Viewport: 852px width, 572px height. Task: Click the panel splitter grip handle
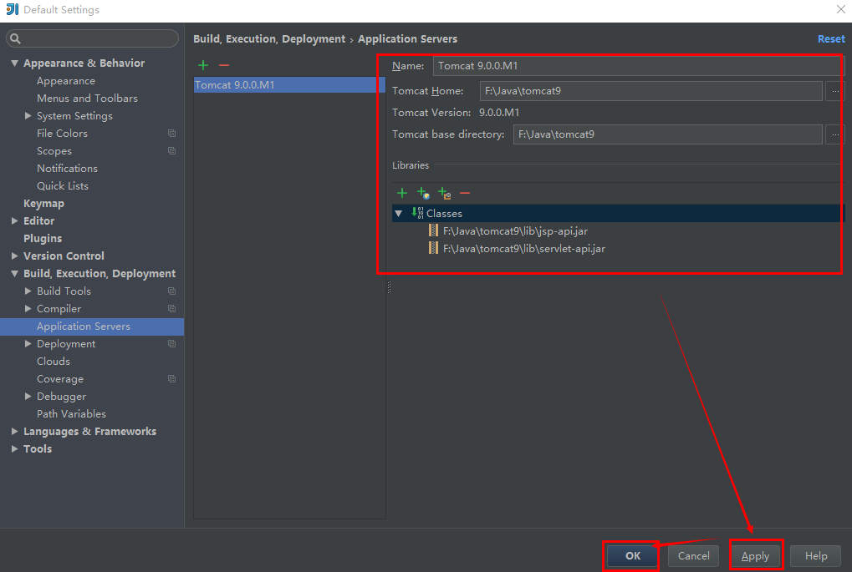coord(389,287)
